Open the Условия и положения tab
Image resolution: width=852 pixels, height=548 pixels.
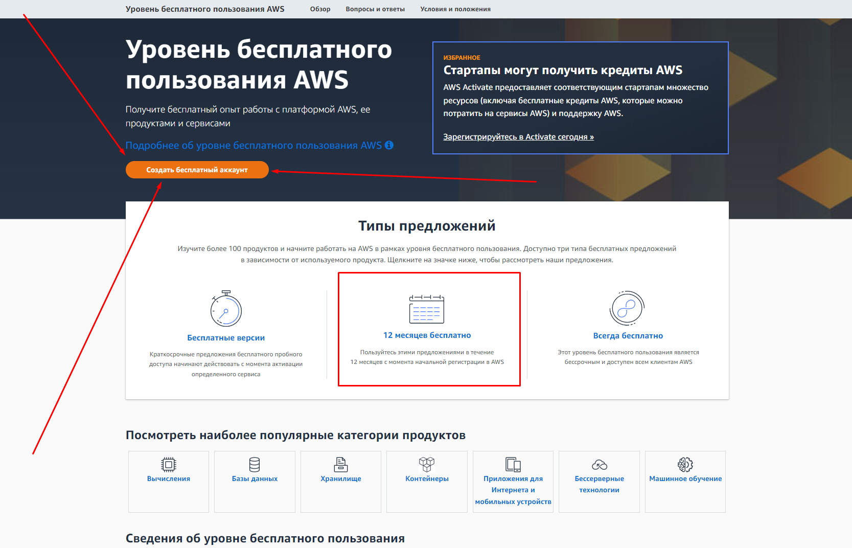click(455, 9)
